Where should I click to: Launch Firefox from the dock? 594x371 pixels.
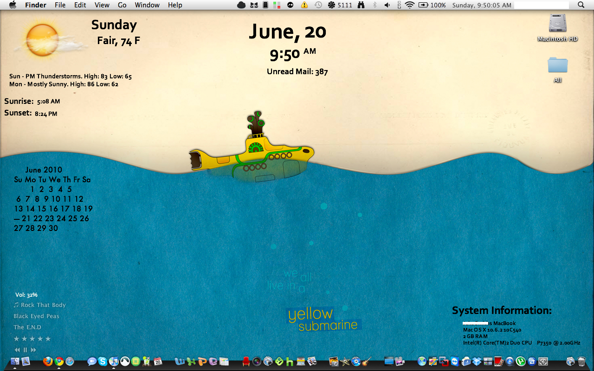pyautogui.click(x=48, y=361)
